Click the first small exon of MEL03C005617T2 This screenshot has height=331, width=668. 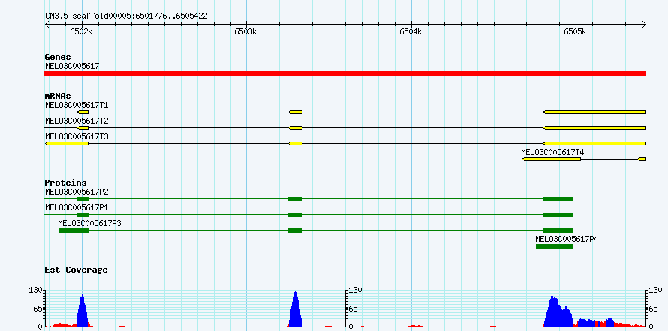pos(83,127)
